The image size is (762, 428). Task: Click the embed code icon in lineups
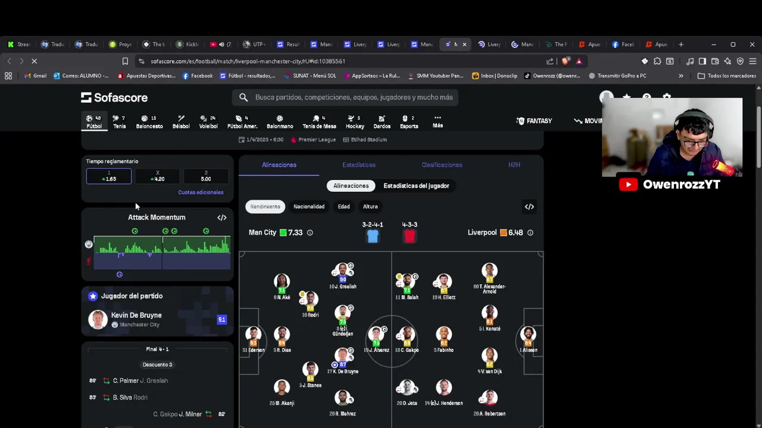click(529, 206)
